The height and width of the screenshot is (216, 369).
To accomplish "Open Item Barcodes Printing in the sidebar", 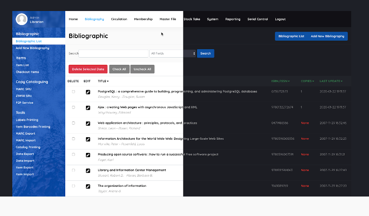I will click(x=33, y=127).
